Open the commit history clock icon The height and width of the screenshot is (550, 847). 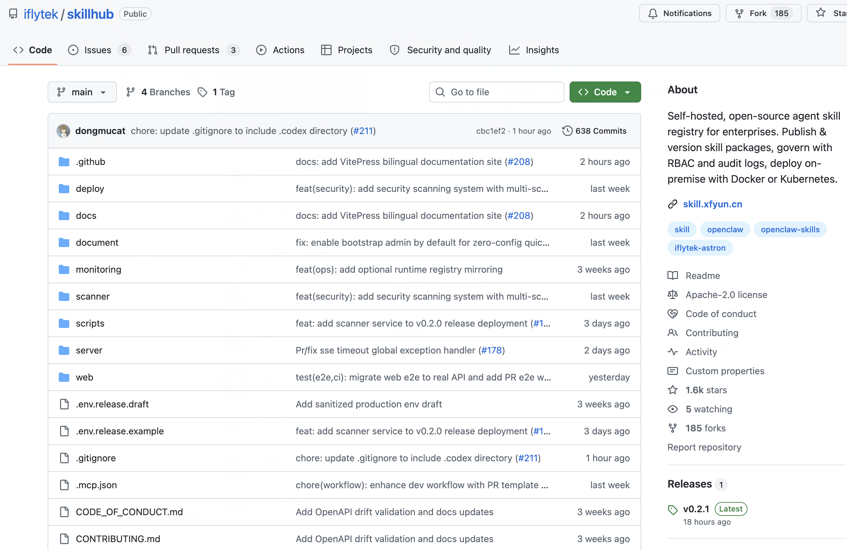(567, 131)
